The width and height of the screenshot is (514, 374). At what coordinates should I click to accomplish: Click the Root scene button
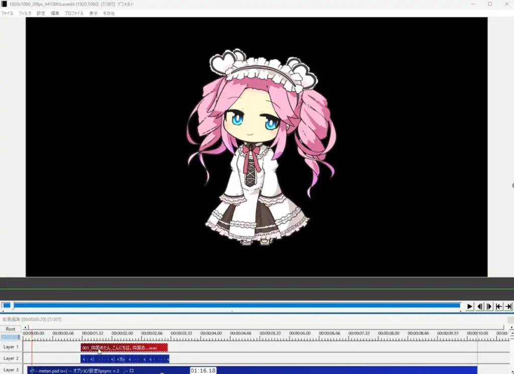(11, 329)
